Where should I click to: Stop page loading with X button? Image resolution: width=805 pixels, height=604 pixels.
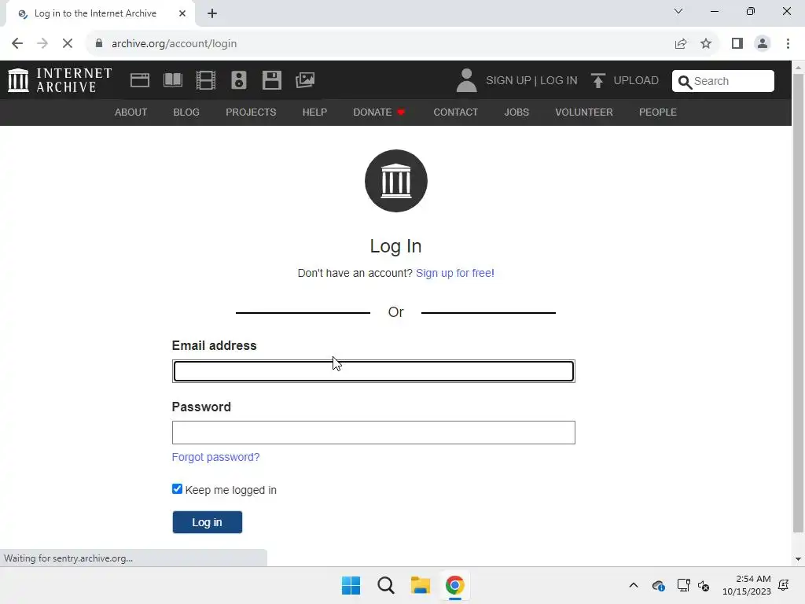click(68, 44)
